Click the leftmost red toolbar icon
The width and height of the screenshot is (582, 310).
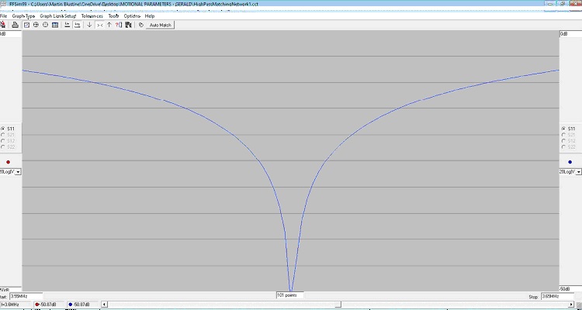click(2, 25)
